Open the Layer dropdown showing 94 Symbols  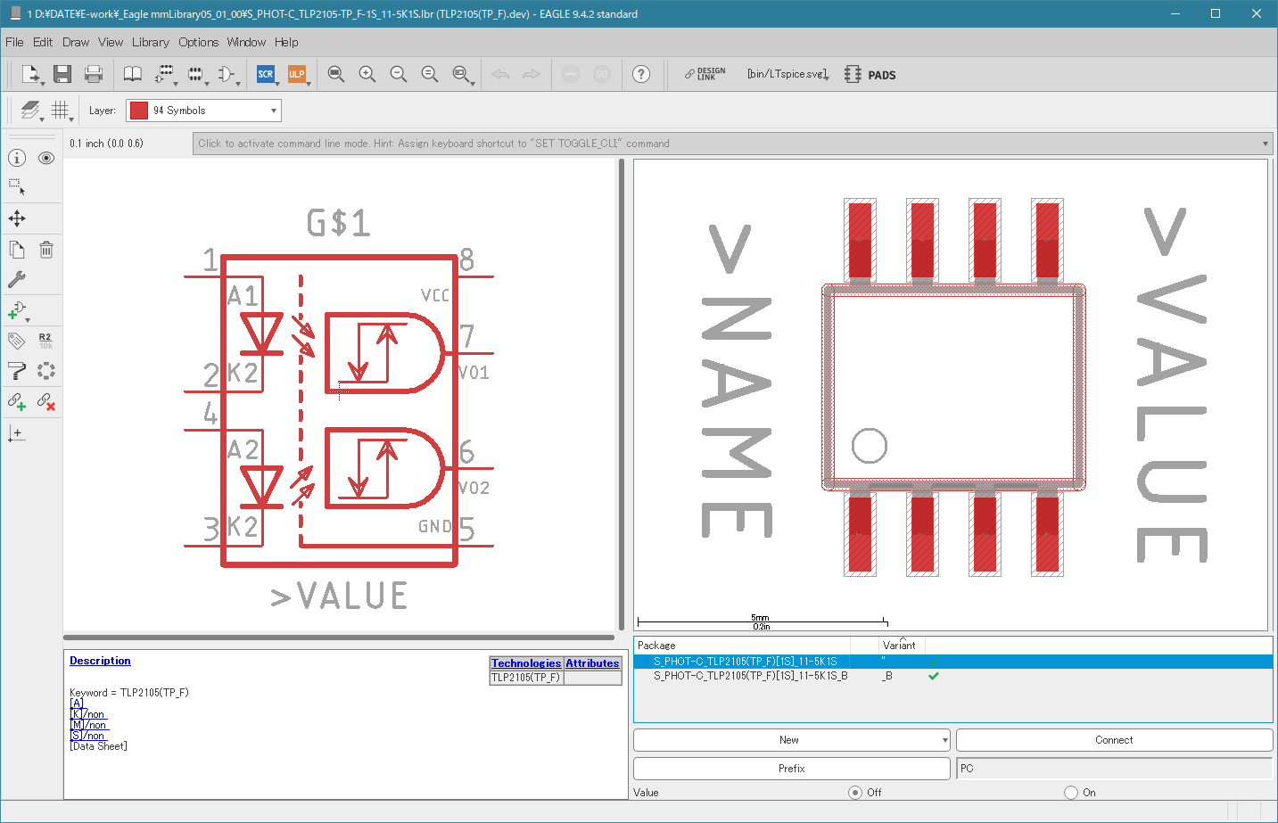[x=203, y=111]
